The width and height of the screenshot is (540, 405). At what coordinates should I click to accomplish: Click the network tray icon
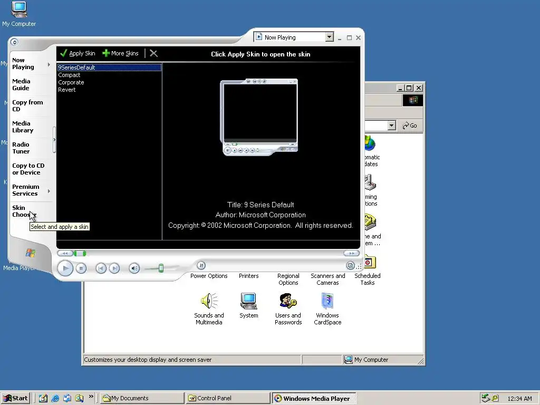point(486,398)
